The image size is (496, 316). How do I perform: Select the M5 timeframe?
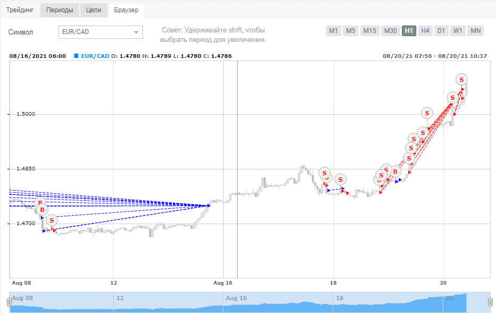coord(350,31)
